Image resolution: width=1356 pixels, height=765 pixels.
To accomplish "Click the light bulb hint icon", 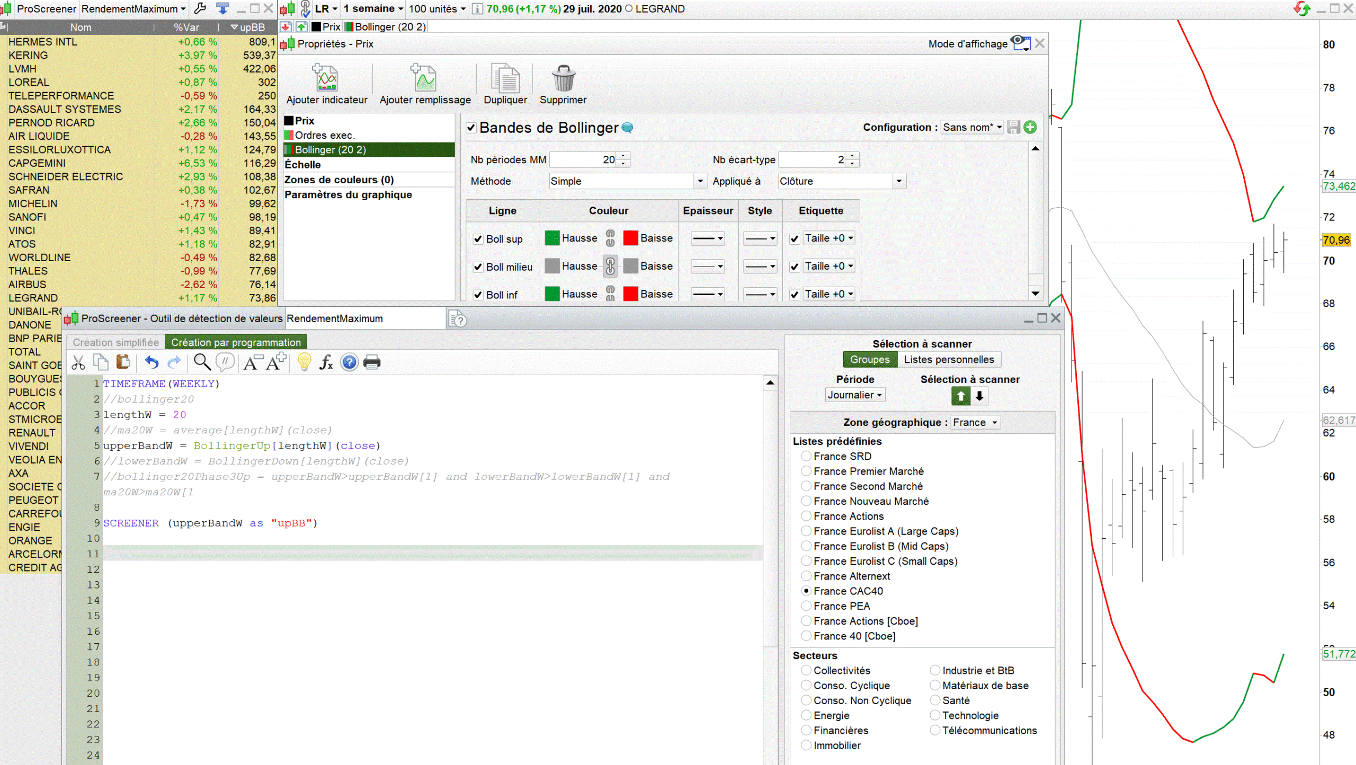I will [x=304, y=362].
